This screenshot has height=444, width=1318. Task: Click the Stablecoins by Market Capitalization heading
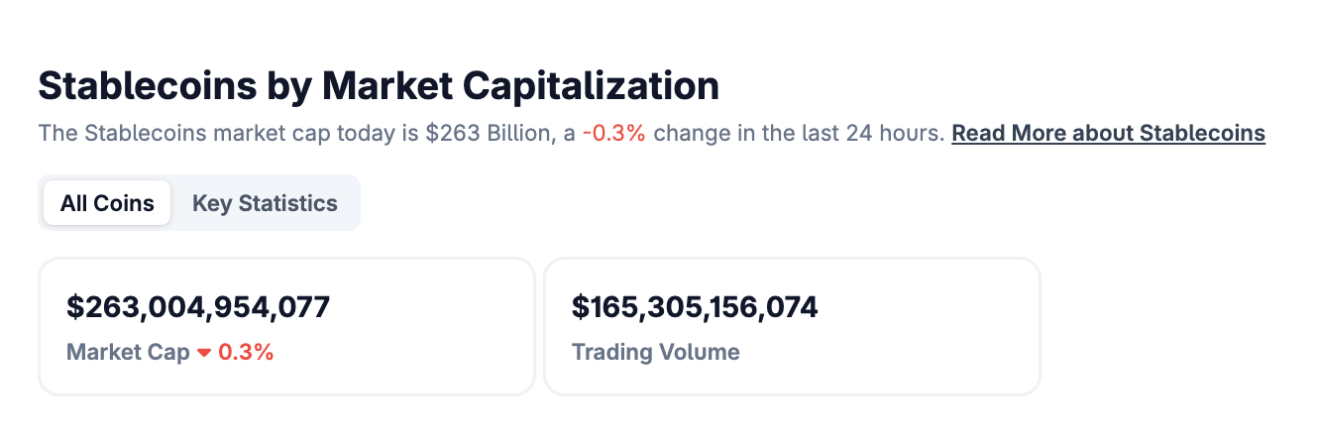click(x=379, y=86)
